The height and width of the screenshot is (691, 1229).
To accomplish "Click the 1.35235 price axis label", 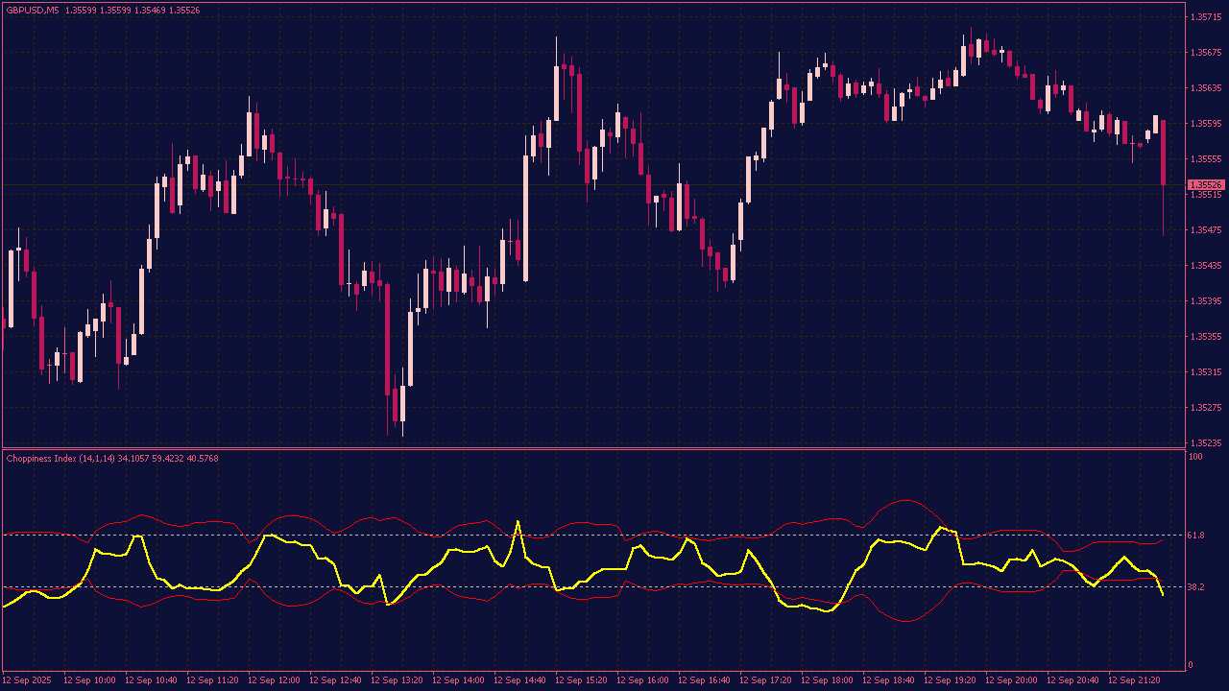I will [1205, 443].
